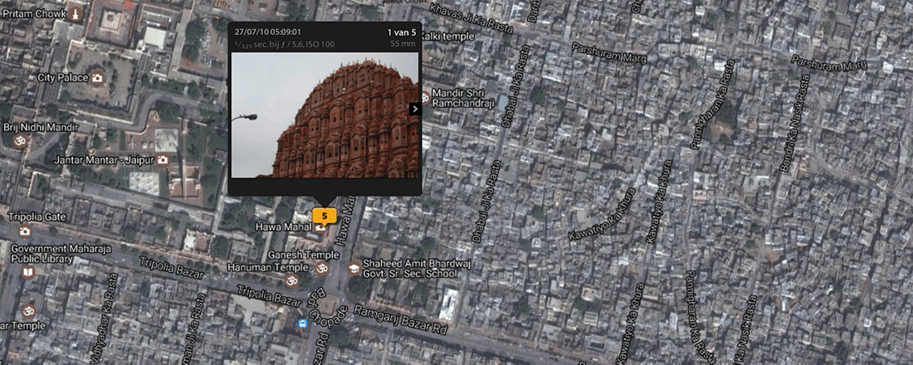Click the '1 van 5' photo counter
The height and width of the screenshot is (365, 913).
[401, 32]
